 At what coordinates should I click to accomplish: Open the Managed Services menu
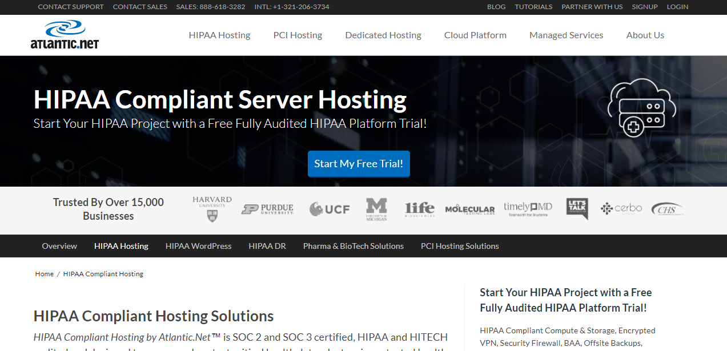(566, 35)
